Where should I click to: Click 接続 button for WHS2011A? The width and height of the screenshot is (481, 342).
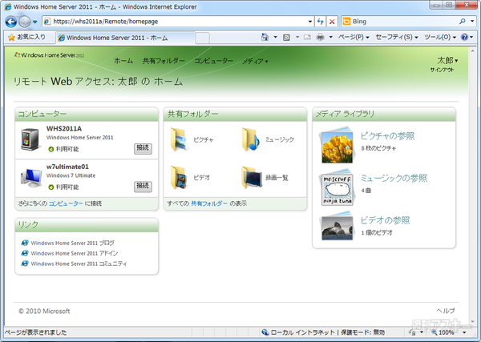[x=143, y=148]
